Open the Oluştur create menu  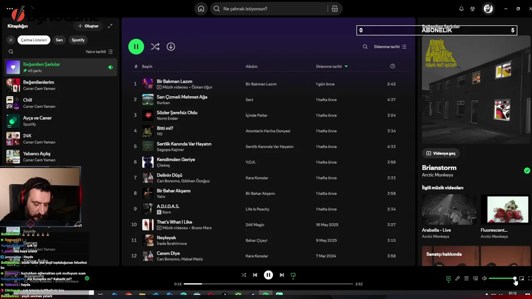click(88, 26)
